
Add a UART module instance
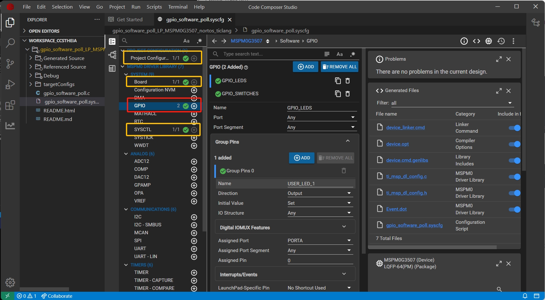[x=194, y=249]
